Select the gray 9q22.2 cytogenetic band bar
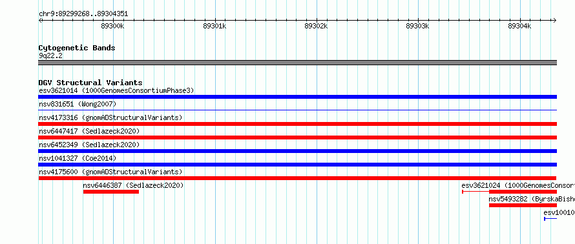The height and width of the screenshot is (244, 575). click(x=297, y=63)
